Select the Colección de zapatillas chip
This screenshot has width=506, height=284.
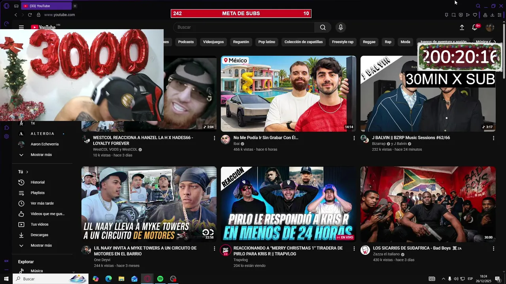point(304,42)
